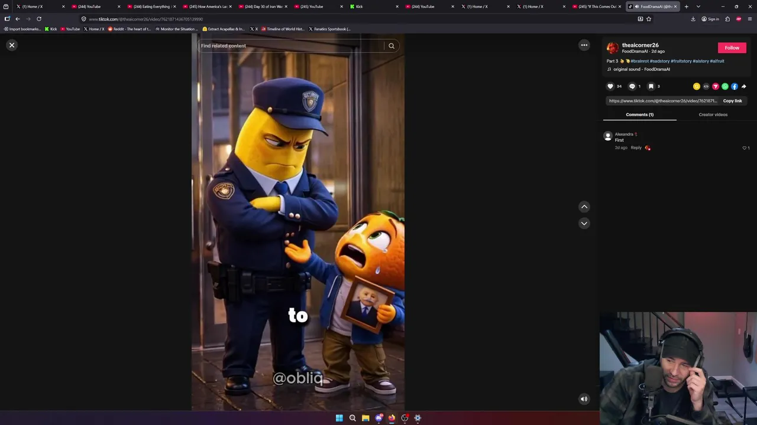Like the video with the heart icon
757x425 pixels.
click(x=610, y=86)
